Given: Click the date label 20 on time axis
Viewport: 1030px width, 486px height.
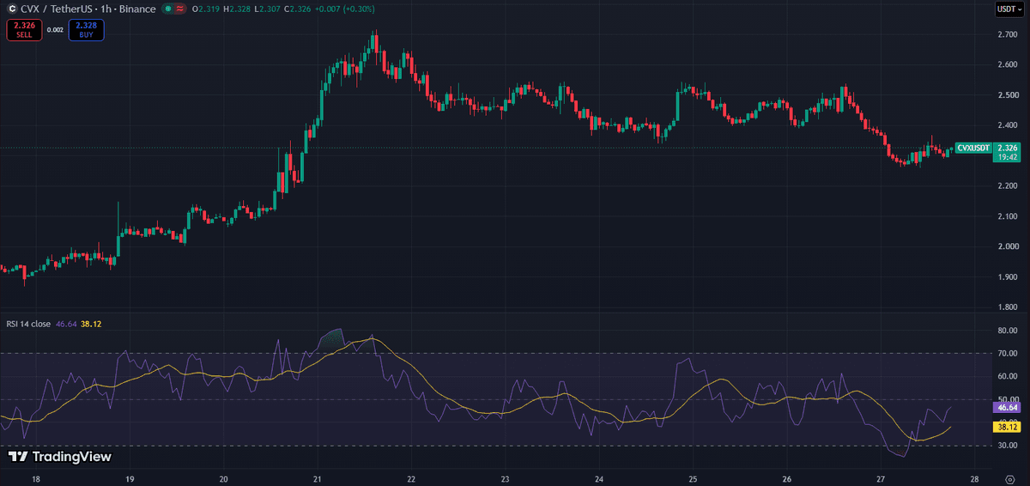Looking at the screenshot, I should tap(223, 479).
